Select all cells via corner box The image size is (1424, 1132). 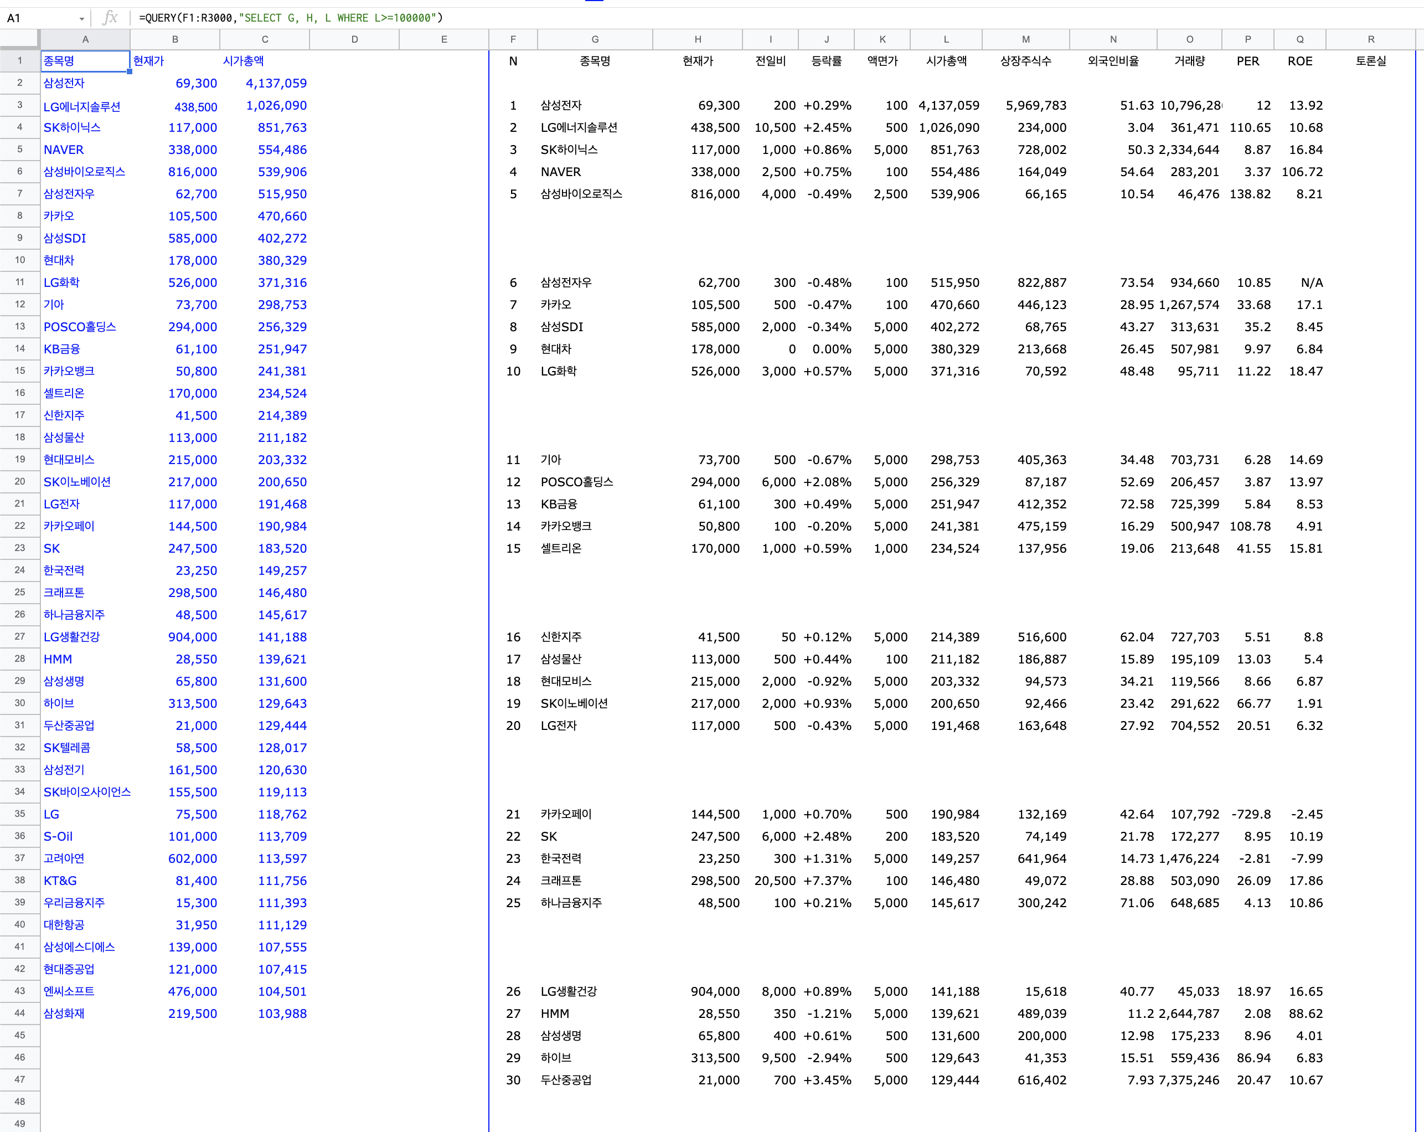(19, 39)
